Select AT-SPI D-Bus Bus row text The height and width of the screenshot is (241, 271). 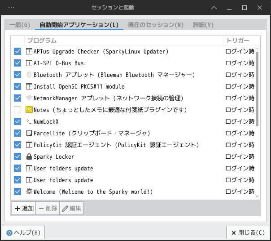[x=59, y=63]
